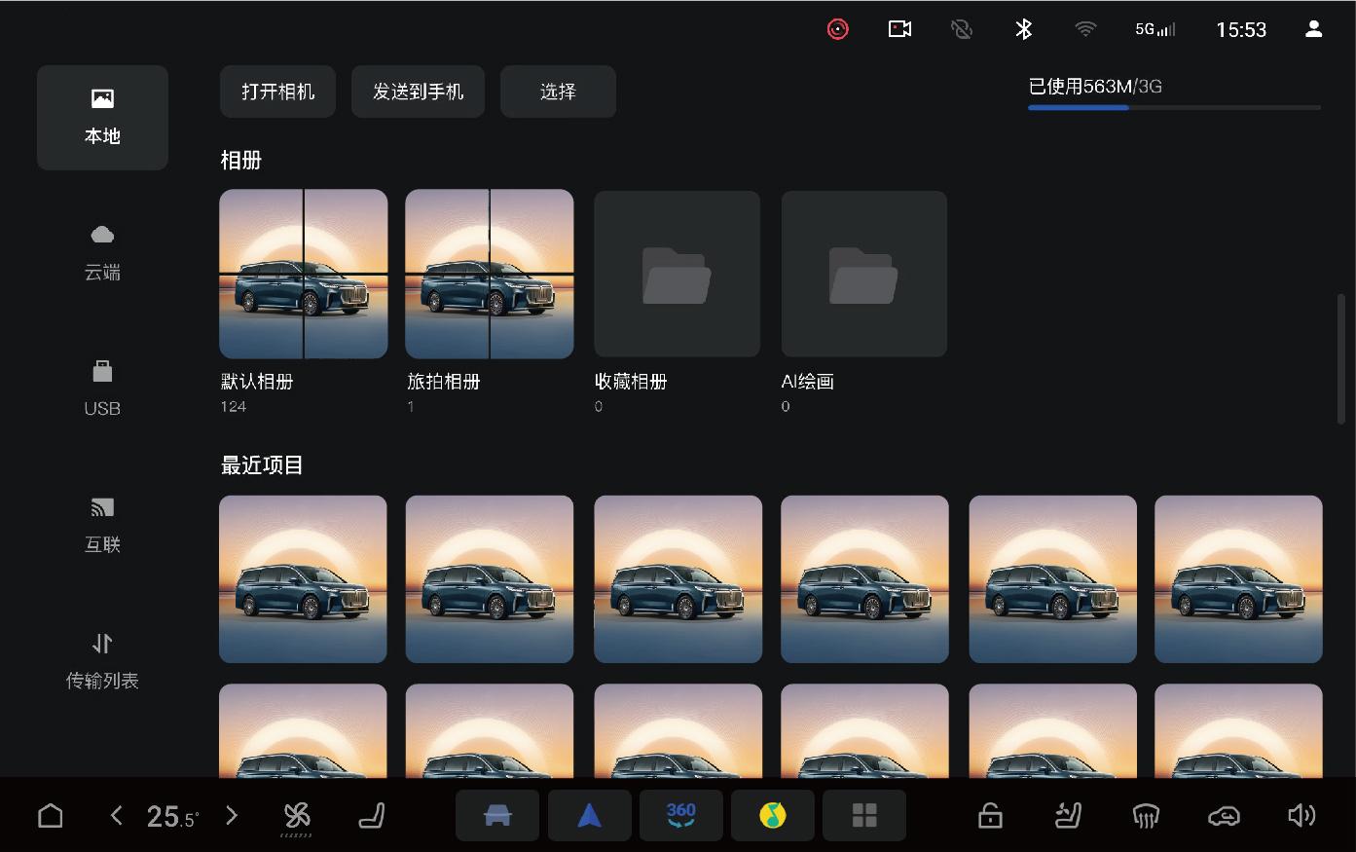Decrease temperature with the left chevron
The image size is (1356, 852).
pos(117,815)
